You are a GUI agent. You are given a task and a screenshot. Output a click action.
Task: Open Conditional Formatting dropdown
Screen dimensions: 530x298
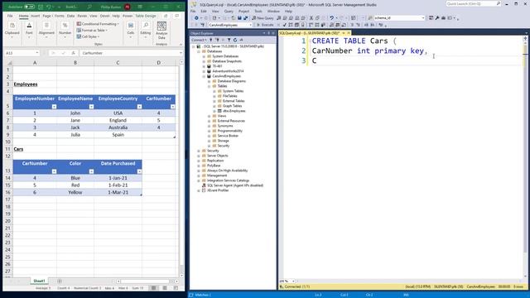tap(98, 24)
